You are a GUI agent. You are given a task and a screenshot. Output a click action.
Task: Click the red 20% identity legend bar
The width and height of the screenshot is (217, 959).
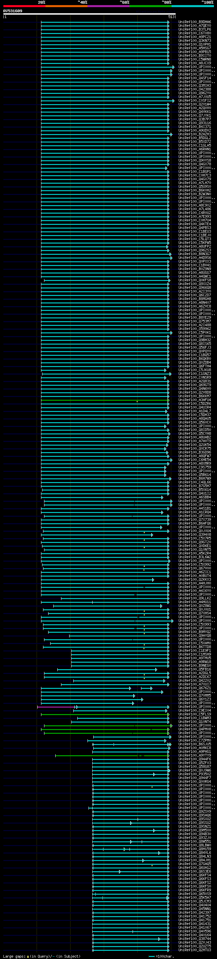pos(24,6)
